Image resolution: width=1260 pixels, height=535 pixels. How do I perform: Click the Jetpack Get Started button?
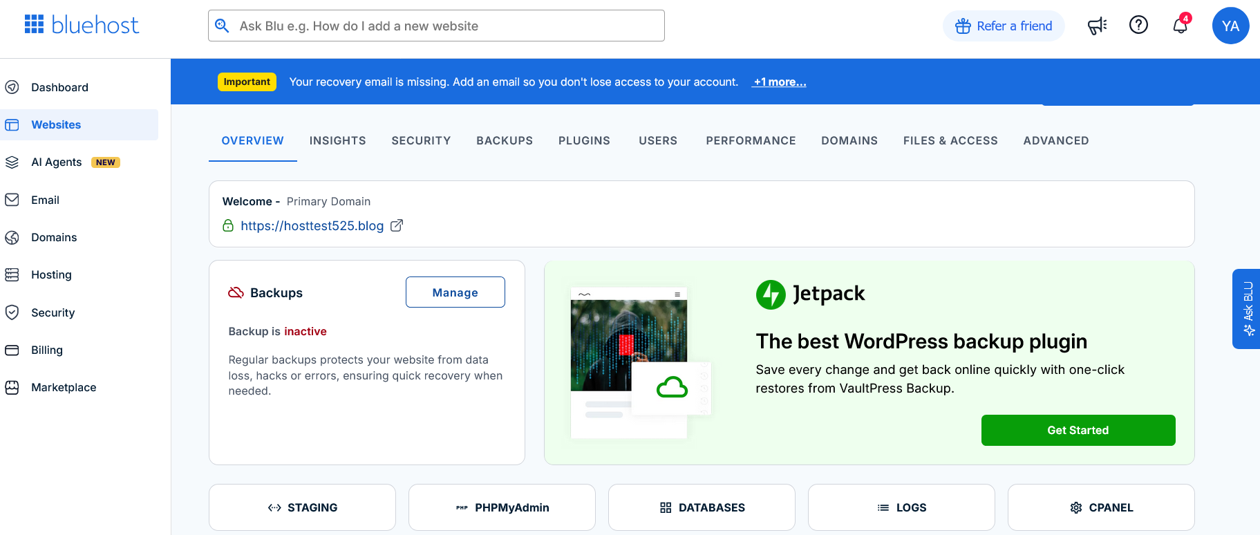coord(1078,430)
